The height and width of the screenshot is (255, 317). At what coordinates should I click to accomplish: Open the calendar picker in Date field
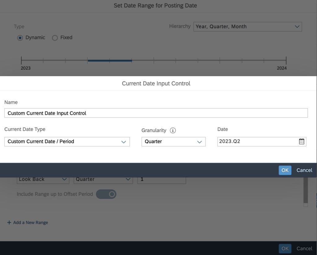302,142
